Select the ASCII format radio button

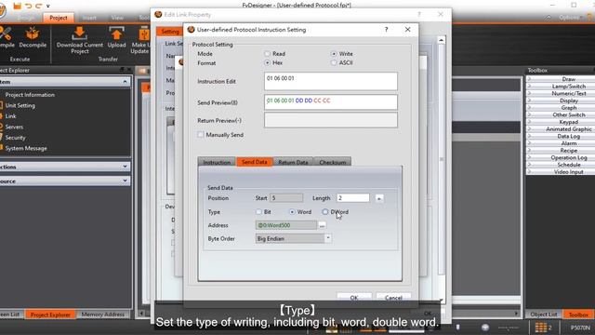(x=334, y=62)
